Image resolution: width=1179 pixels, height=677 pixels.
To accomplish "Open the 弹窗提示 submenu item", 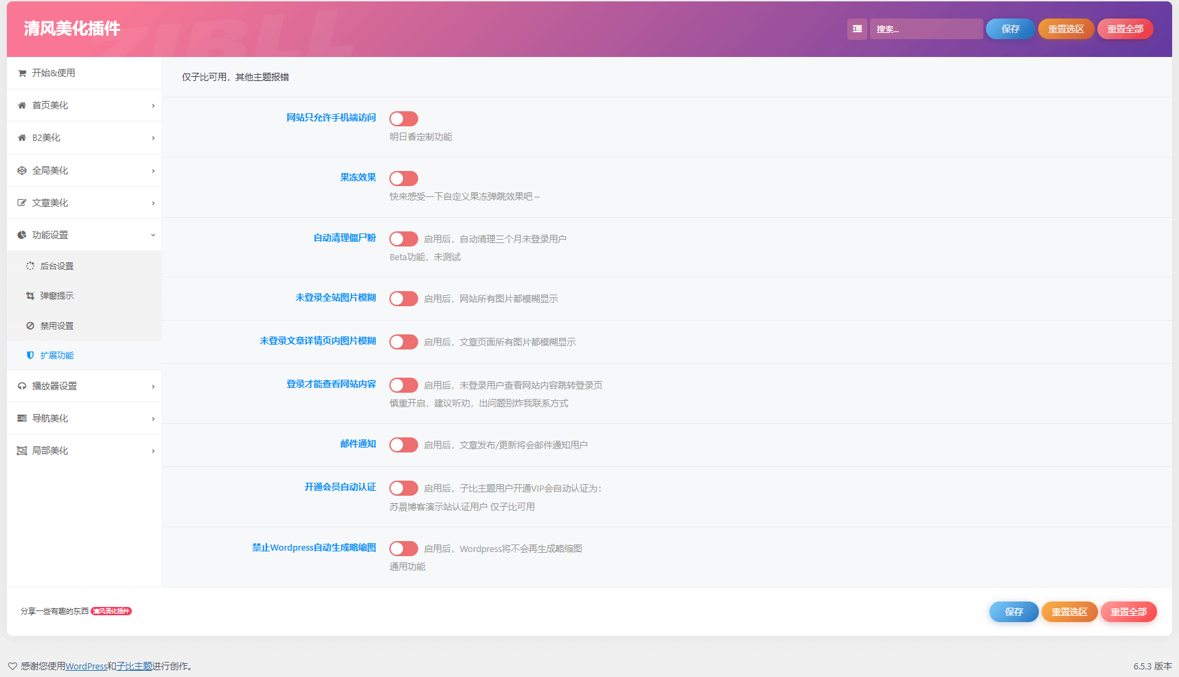I will (x=84, y=296).
